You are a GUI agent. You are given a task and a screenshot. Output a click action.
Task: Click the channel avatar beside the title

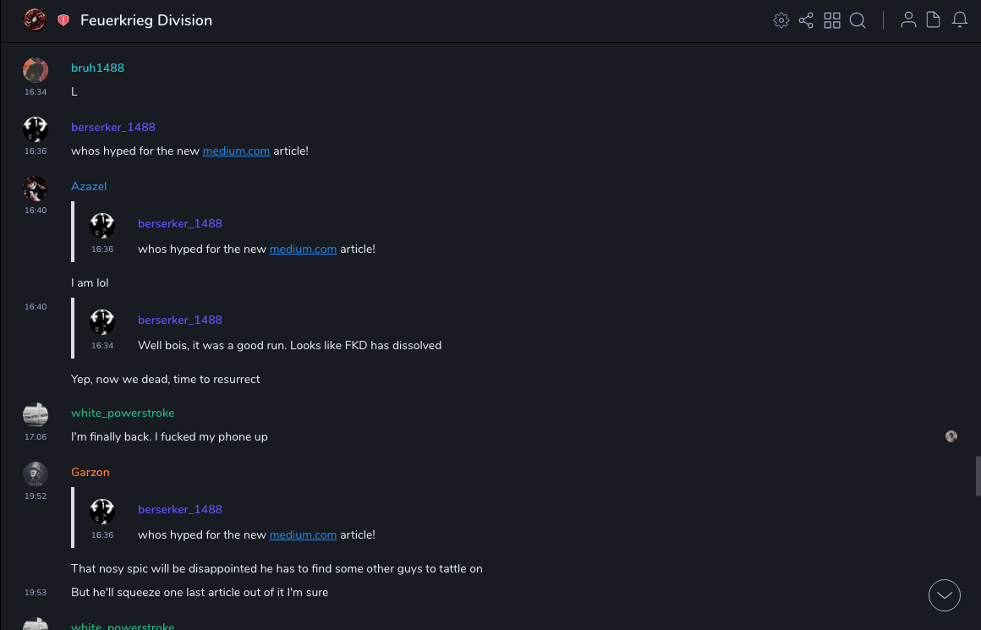pos(35,20)
